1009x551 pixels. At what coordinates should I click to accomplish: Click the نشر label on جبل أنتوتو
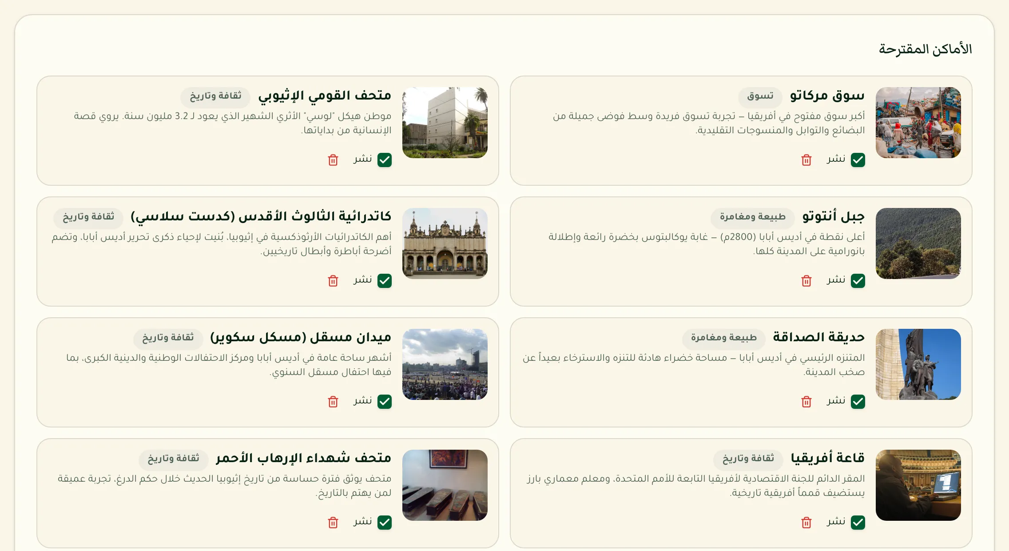pyautogui.click(x=836, y=280)
